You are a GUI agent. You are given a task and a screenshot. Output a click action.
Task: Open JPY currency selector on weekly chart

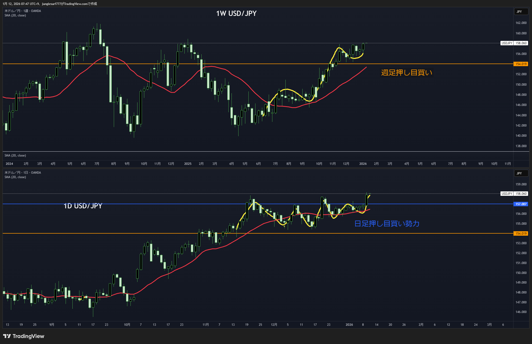(521, 11)
